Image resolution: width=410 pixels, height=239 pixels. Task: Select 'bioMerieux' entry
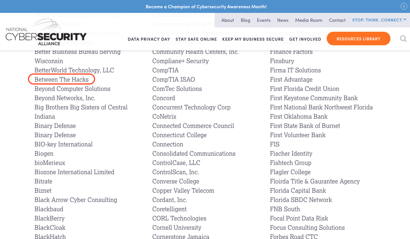50,163
